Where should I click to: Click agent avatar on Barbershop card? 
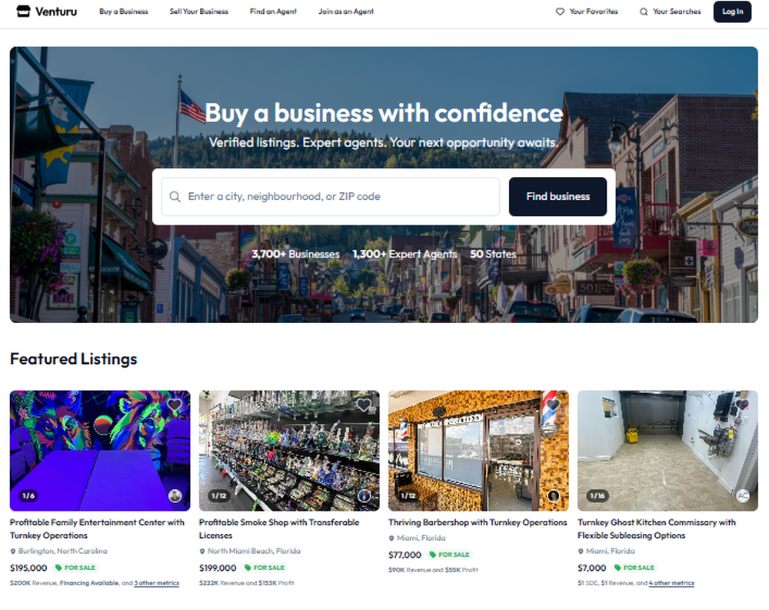point(554,495)
